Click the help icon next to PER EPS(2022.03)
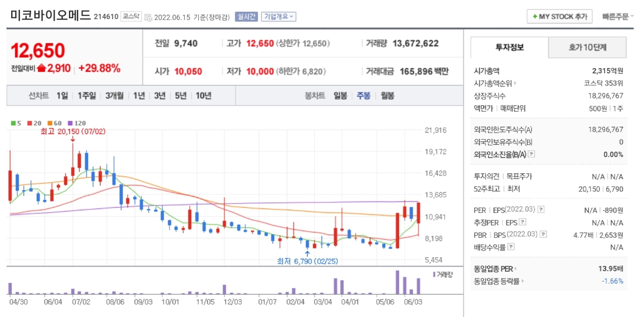 [541, 210]
